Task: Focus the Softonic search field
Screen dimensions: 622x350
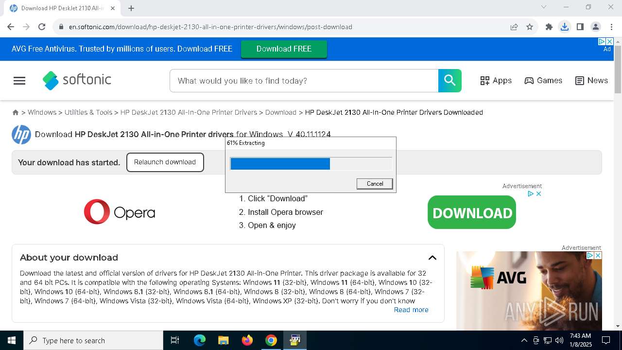Action: [x=304, y=81]
